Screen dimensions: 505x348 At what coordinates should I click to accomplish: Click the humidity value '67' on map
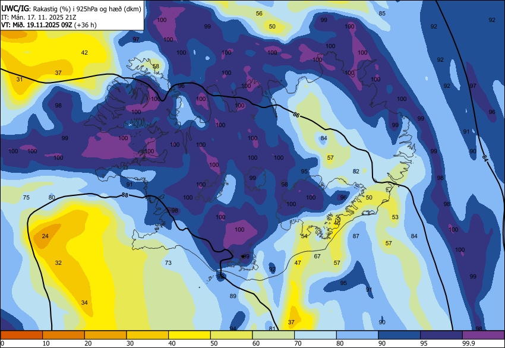coord(317,257)
